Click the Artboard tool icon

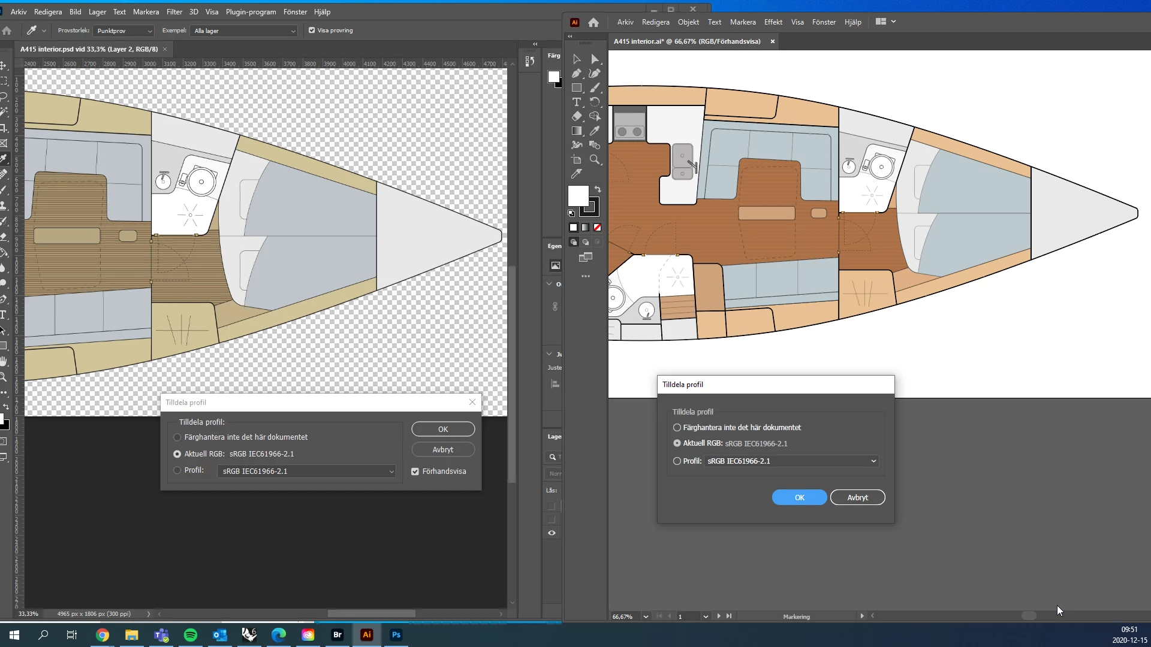[x=576, y=159]
